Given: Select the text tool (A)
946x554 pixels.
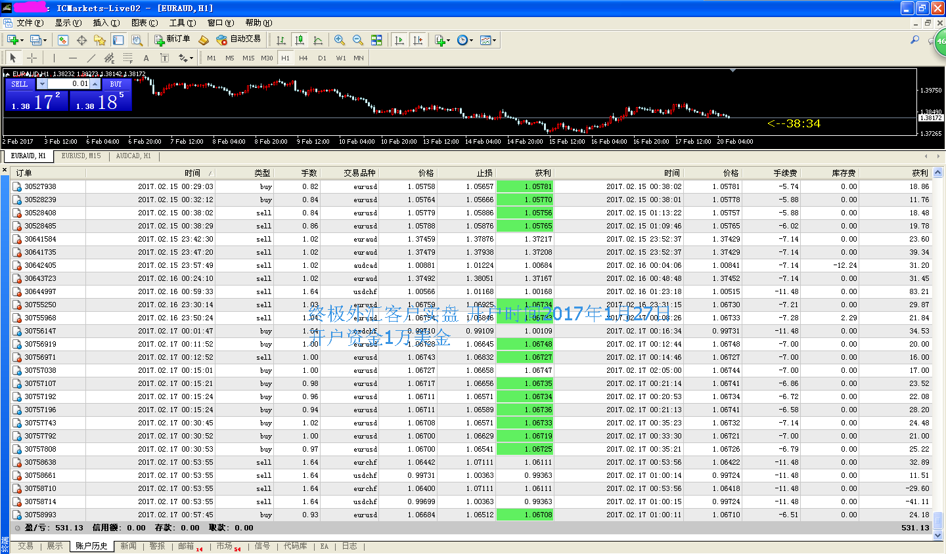Looking at the screenshot, I should [x=146, y=58].
